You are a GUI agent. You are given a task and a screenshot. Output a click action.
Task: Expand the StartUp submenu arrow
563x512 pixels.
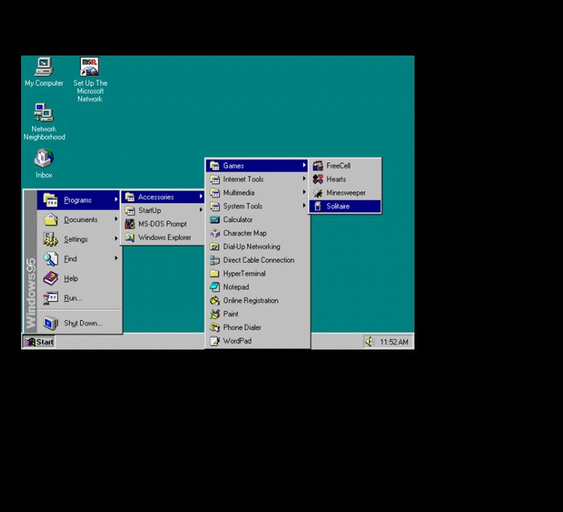tap(201, 210)
